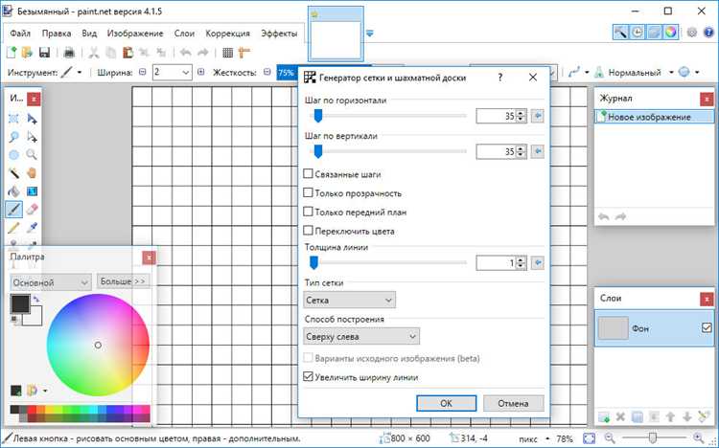The height and width of the screenshot is (448, 719).
Task: Click the Шаг по горизонтали slider handle
Action: [317, 116]
